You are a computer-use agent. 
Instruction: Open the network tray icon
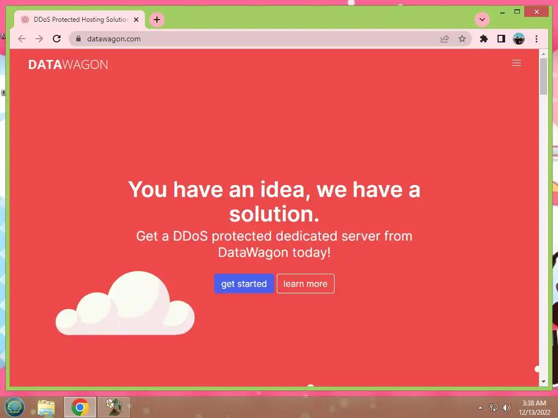[x=493, y=407]
